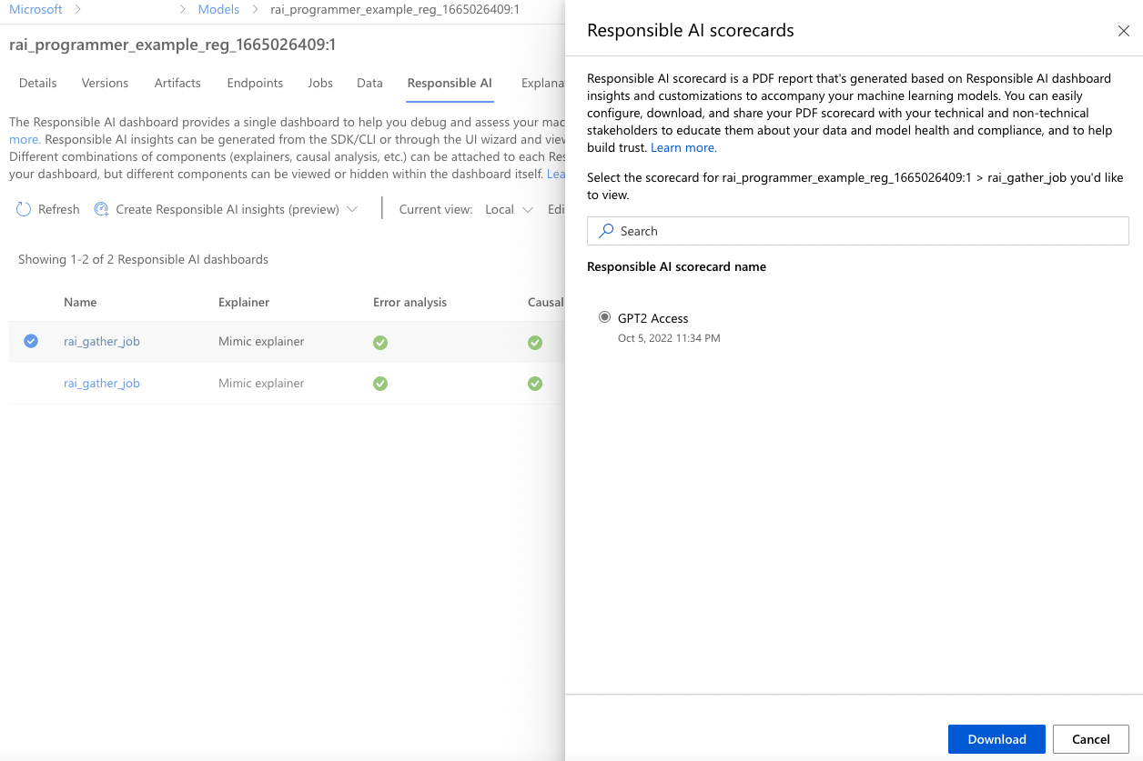Click first row Causal green checkmark
This screenshot has height=761, width=1143.
[535, 342]
